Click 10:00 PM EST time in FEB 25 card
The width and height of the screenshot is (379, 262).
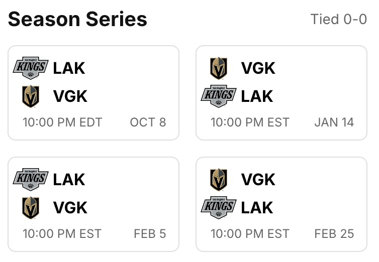pos(250,234)
